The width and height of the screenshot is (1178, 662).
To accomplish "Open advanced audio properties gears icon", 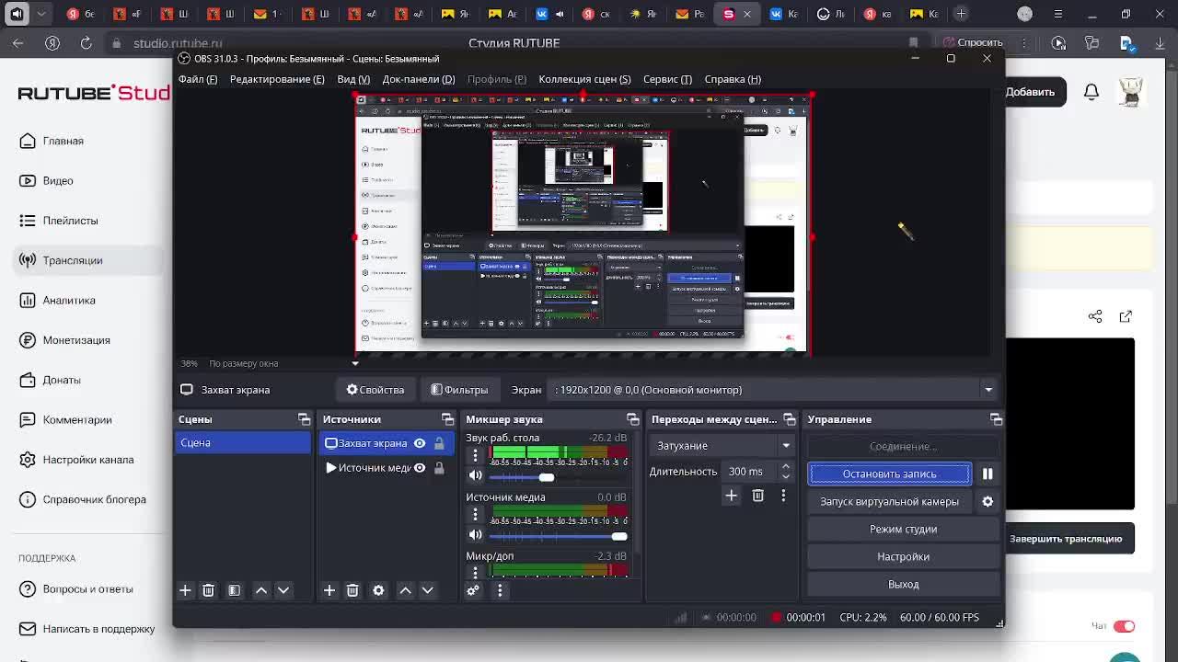I will click(x=473, y=590).
